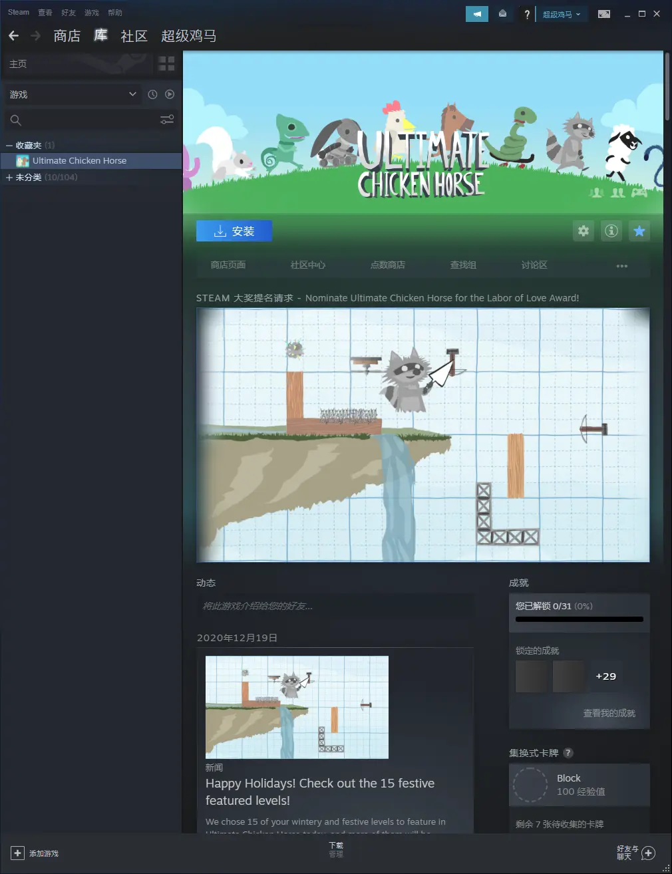Image resolution: width=672 pixels, height=874 pixels.
Task: Select the Ultimate Chicken Horse library entry name
Action: (x=79, y=161)
